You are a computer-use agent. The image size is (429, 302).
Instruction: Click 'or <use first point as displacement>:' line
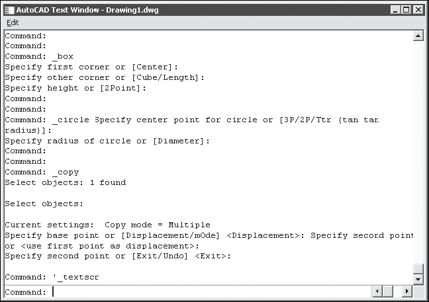pos(102,246)
